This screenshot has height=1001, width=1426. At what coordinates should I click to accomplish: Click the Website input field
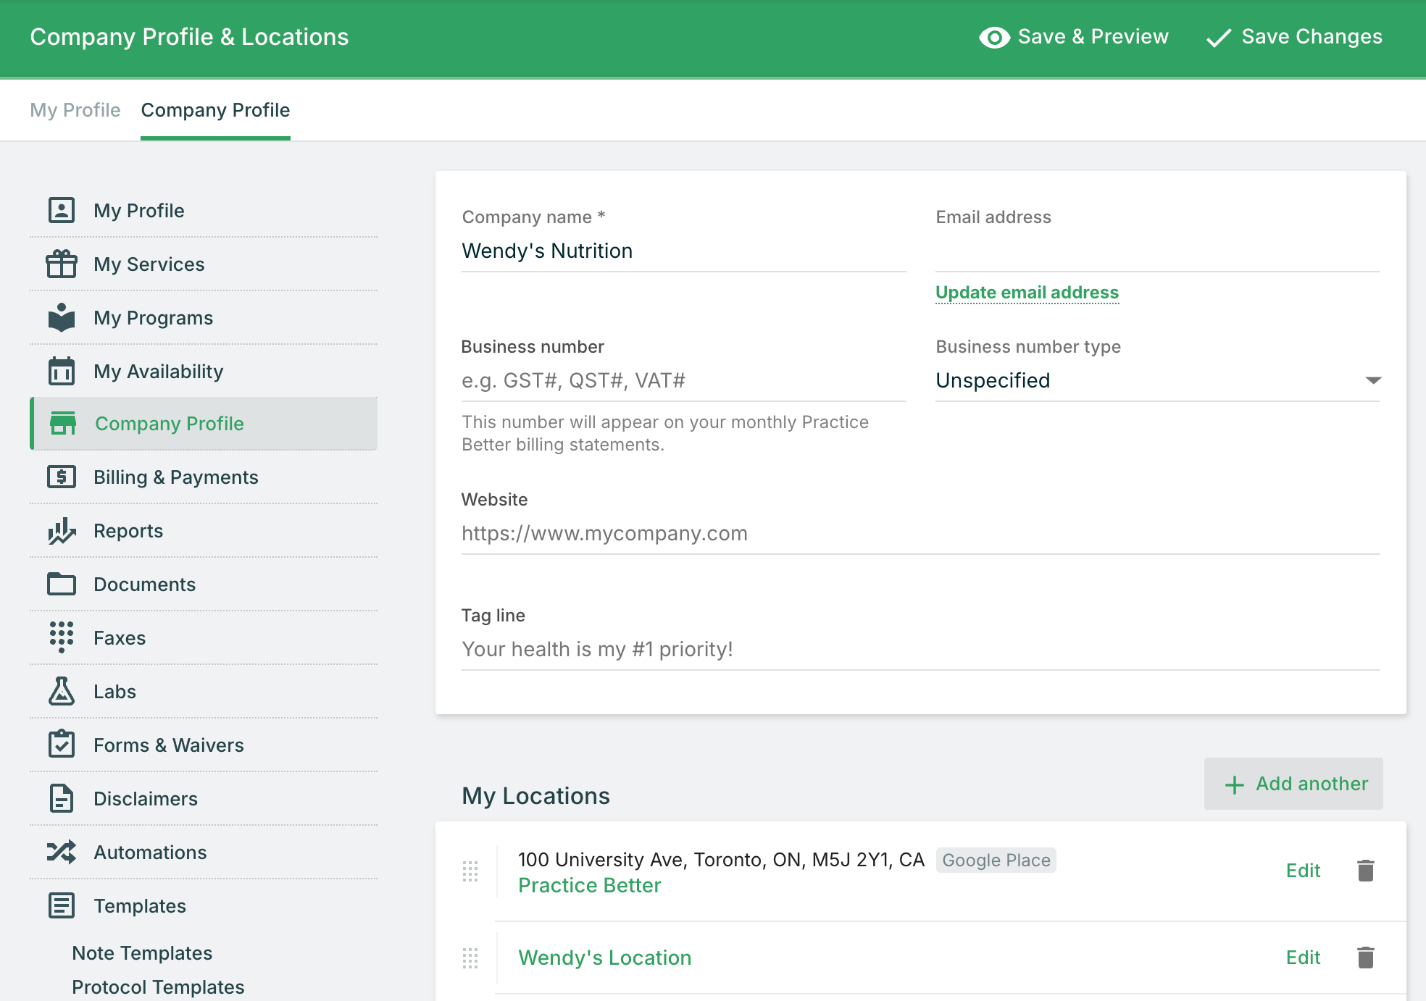920,534
